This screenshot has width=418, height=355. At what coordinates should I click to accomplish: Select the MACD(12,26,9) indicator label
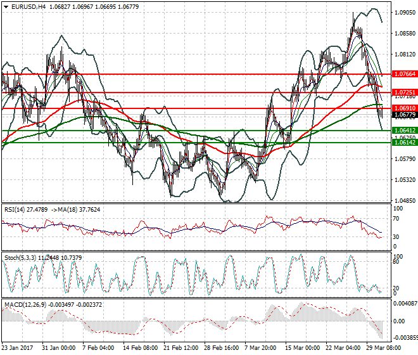25,305
